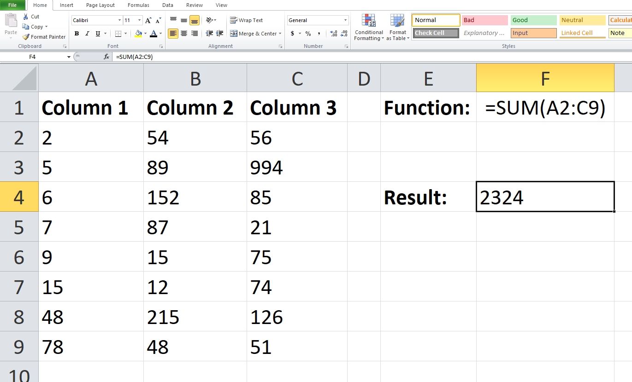Increase decimal places
This screenshot has height=382, width=632.
tap(334, 34)
